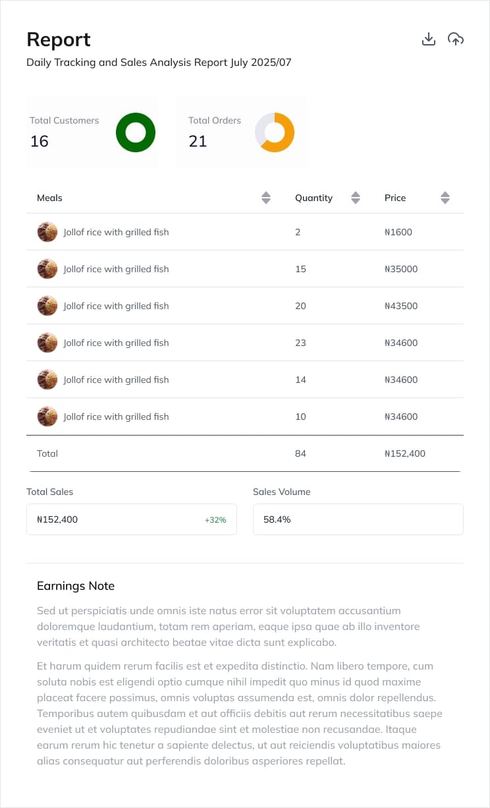Select meal thumbnail in the ₦35000 row
Image resolution: width=490 pixels, height=808 pixels.
pos(47,269)
